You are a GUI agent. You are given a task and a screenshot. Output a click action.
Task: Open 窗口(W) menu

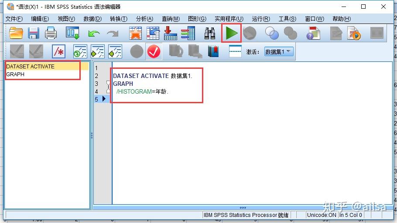(315, 19)
